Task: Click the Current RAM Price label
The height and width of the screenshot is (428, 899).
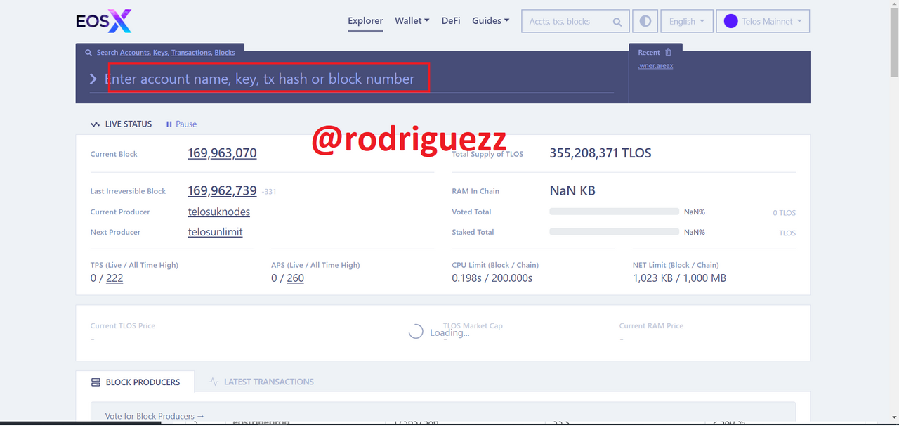Action: pos(651,326)
